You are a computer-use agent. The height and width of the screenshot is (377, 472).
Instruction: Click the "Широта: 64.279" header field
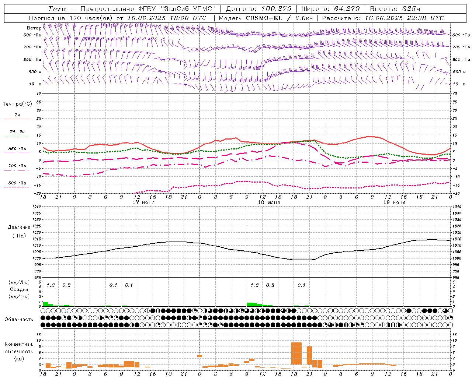pos(330,9)
